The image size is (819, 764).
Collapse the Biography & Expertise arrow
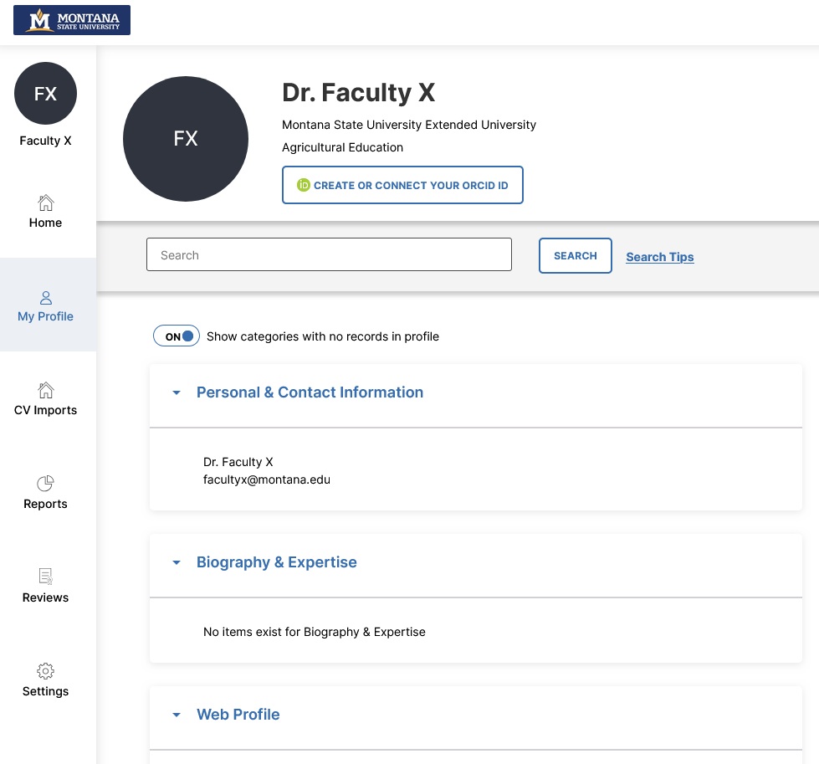click(177, 562)
